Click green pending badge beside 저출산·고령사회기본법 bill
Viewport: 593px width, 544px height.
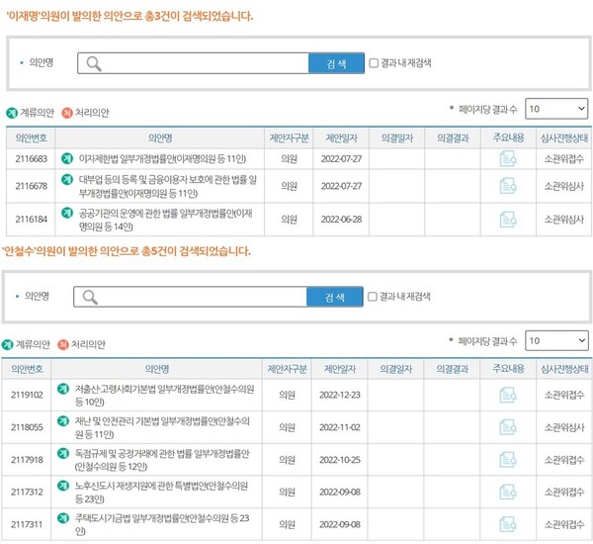click(63, 389)
